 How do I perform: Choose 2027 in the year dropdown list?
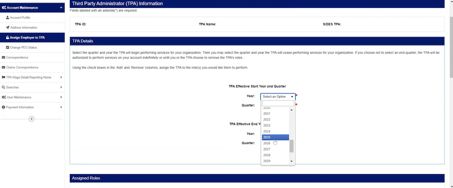pos(275,149)
